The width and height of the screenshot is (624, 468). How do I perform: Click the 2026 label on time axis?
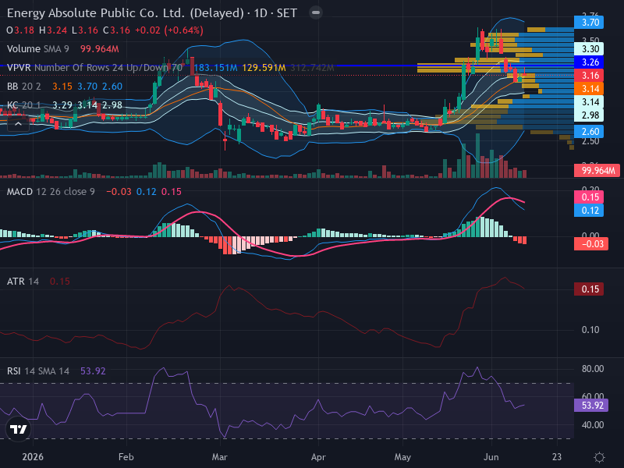tap(33, 457)
